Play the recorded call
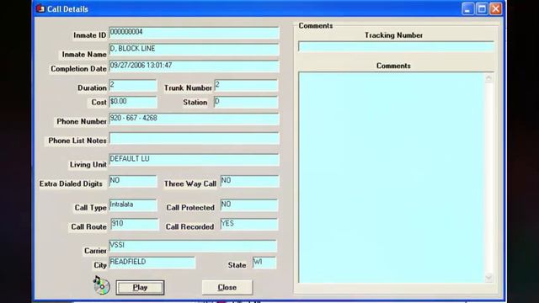Image resolution: width=539 pixels, height=303 pixels. [x=140, y=288]
